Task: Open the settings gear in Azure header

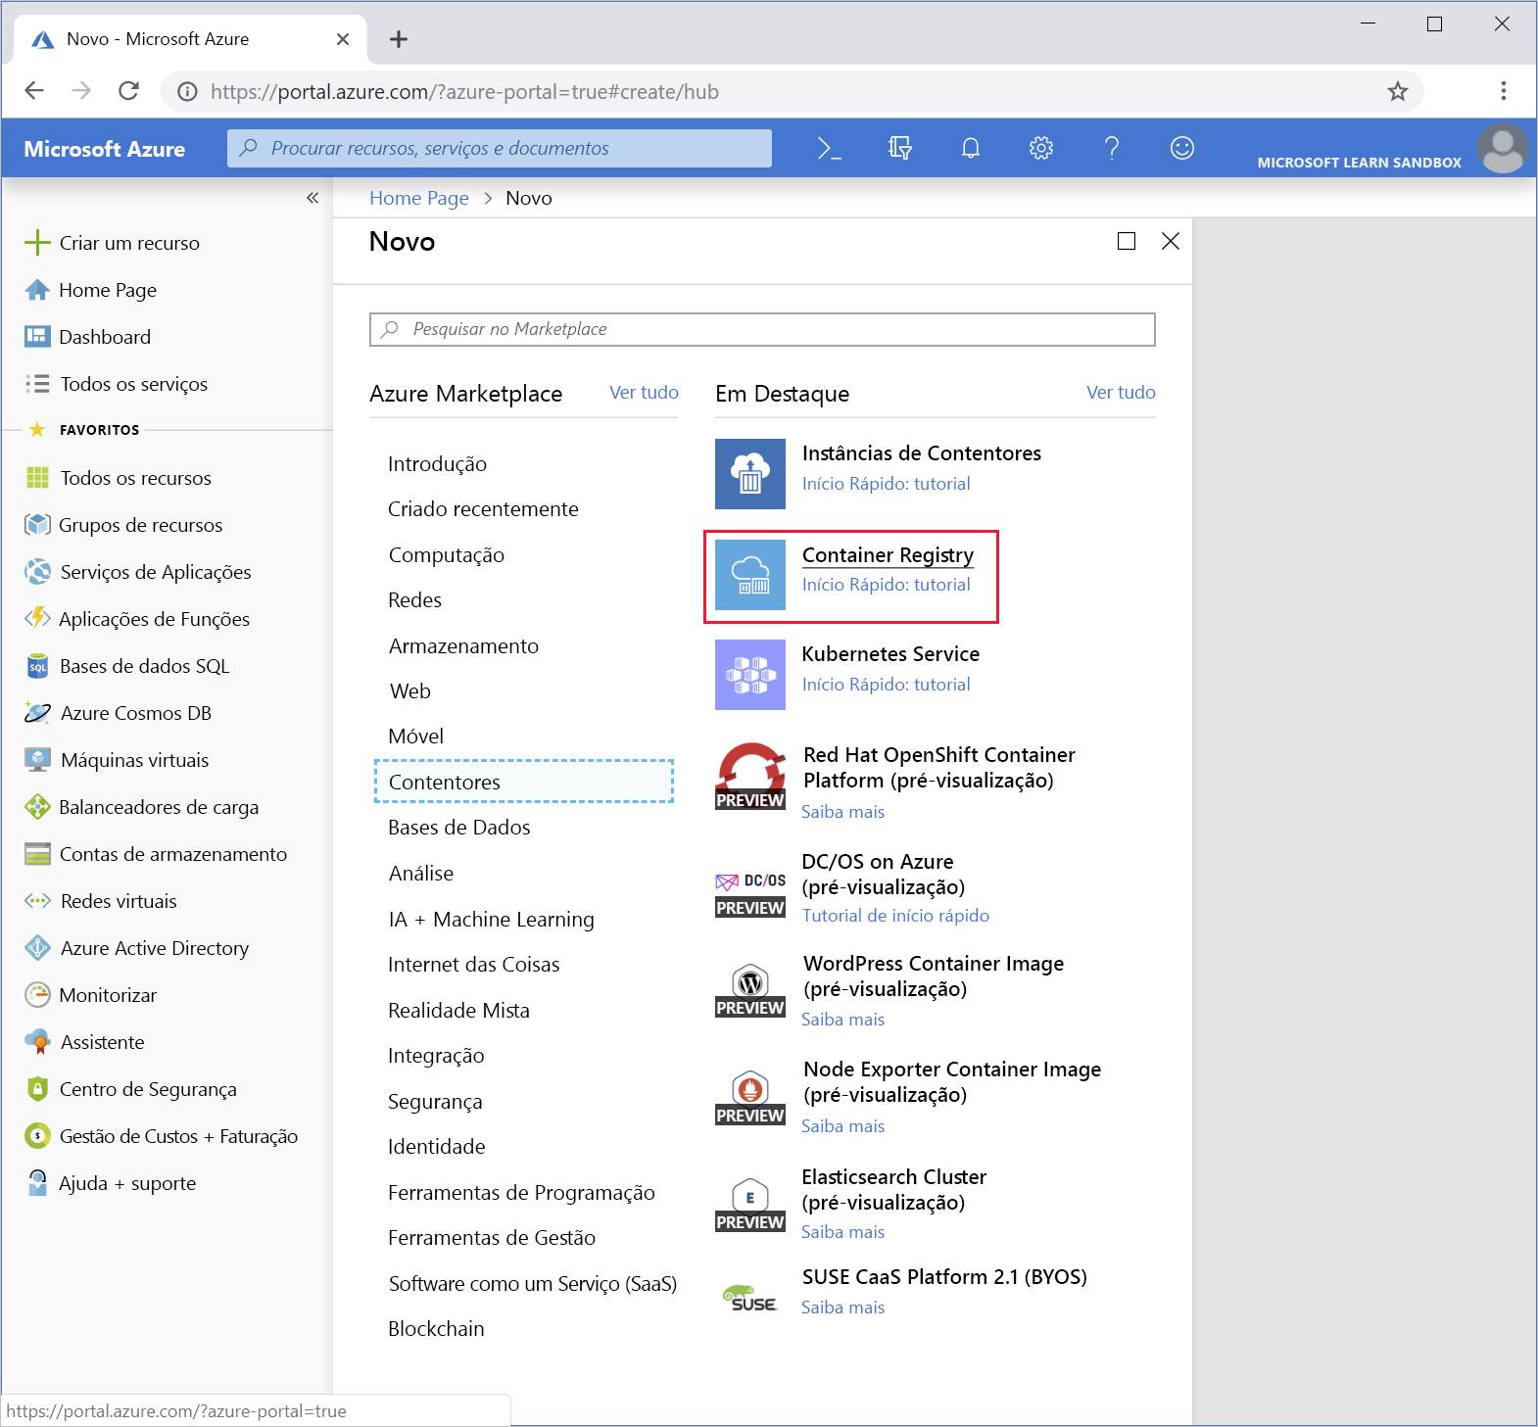Action: [1040, 148]
